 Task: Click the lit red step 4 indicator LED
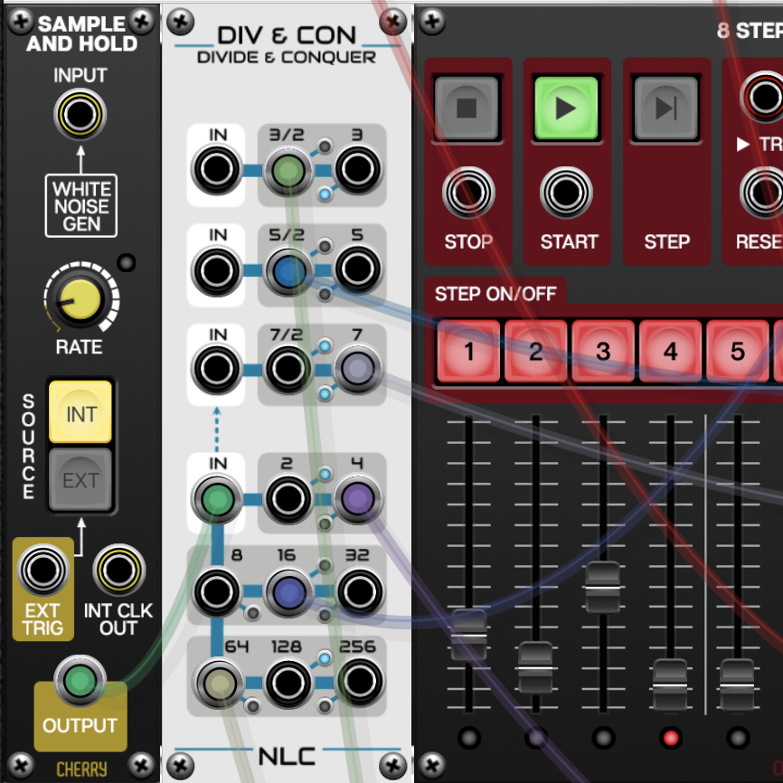(x=671, y=738)
